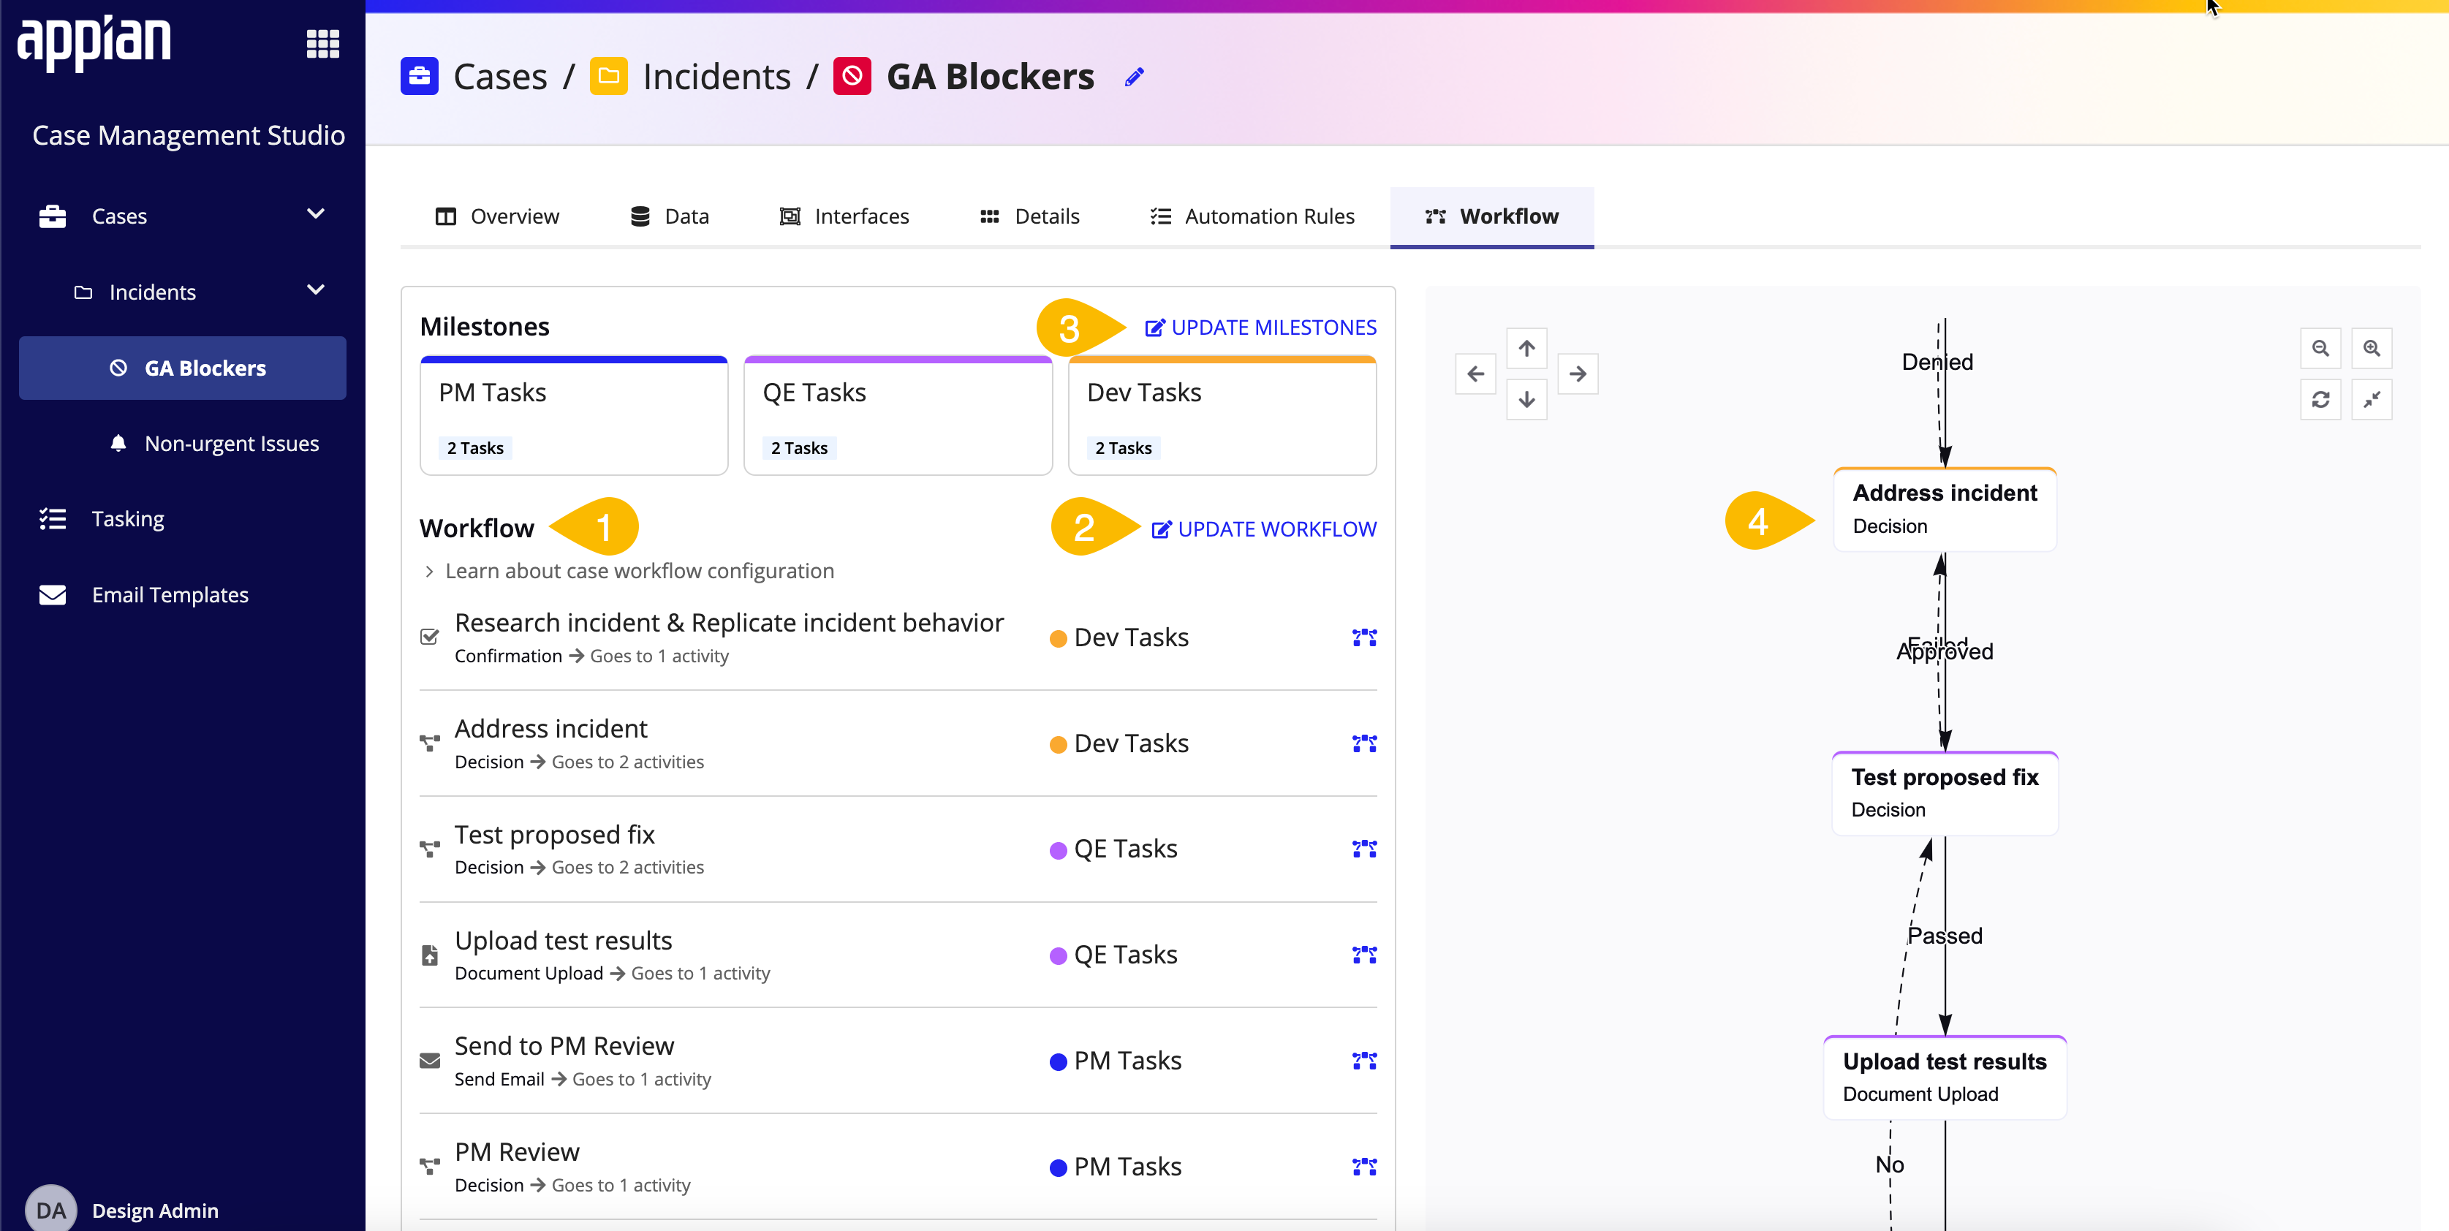Click PM Tasks label in Send to PM Review row
Screen dimensions: 2449x1231
pyautogui.click(x=1127, y=1061)
